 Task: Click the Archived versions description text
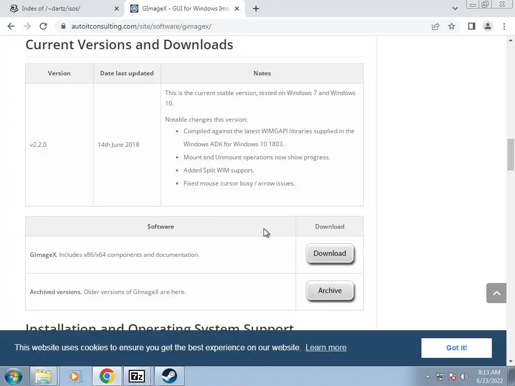click(108, 292)
